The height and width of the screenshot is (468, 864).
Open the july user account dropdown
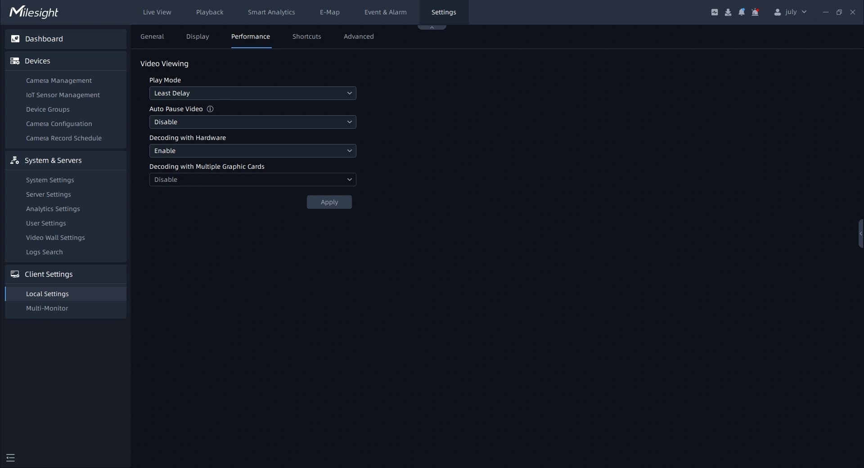pyautogui.click(x=791, y=12)
